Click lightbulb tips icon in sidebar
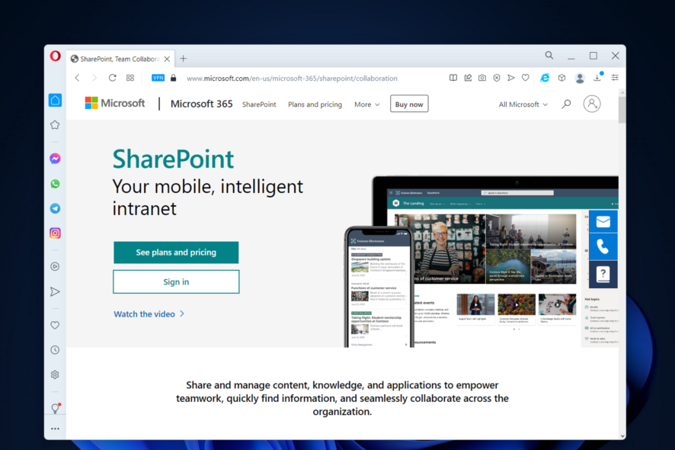The width and height of the screenshot is (675, 450). [x=55, y=408]
